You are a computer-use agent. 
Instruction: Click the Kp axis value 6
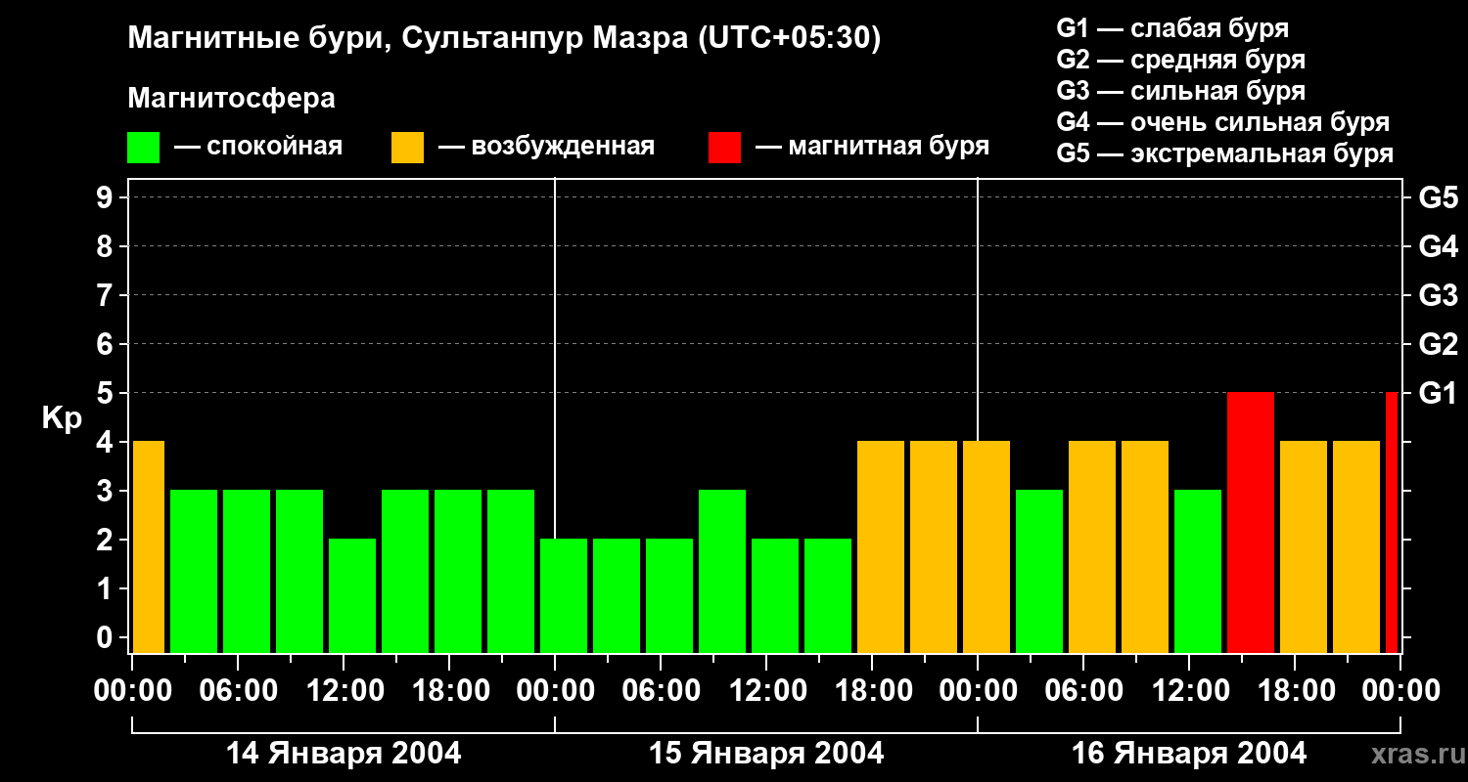pos(107,345)
